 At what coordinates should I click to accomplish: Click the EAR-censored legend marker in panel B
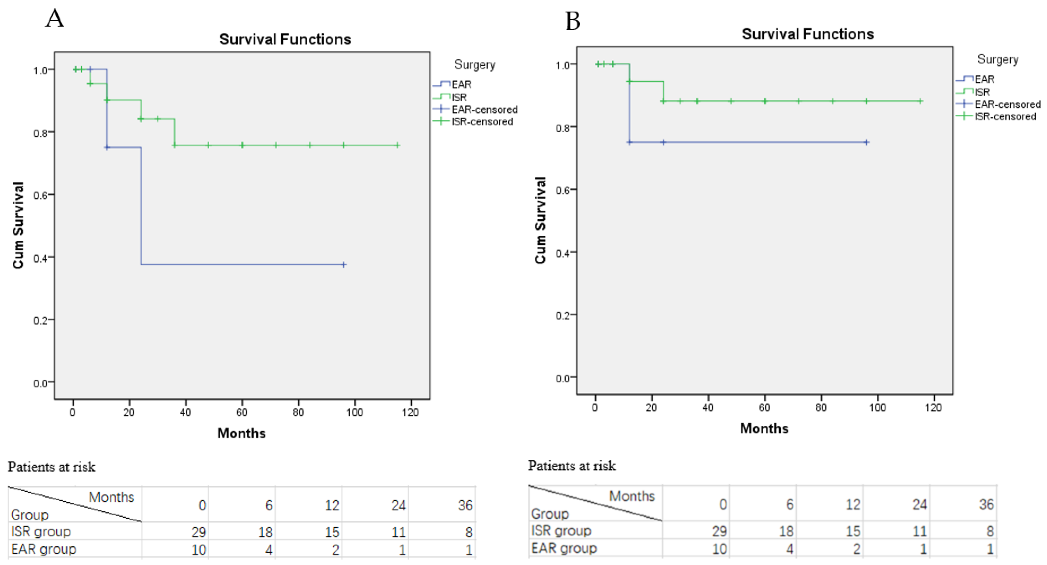pos(964,103)
